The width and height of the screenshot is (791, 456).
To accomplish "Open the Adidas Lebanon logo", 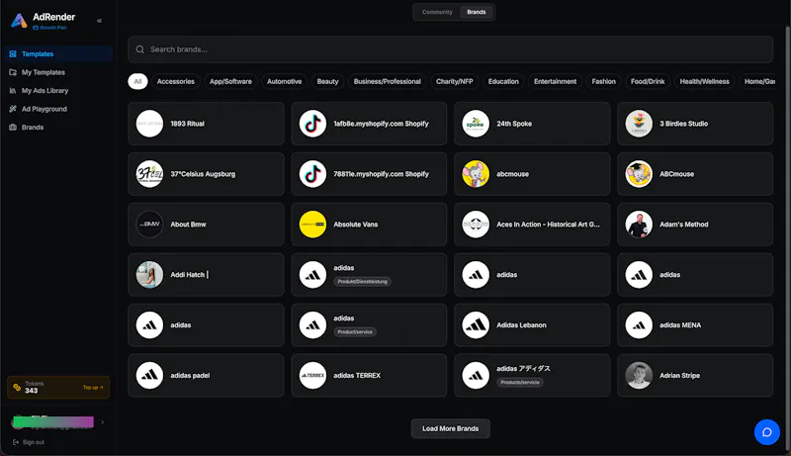I will pos(476,325).
